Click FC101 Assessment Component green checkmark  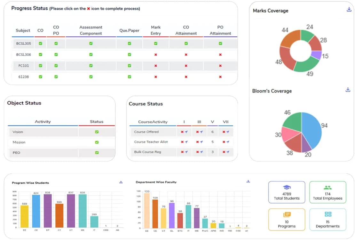tap(91, 65)
